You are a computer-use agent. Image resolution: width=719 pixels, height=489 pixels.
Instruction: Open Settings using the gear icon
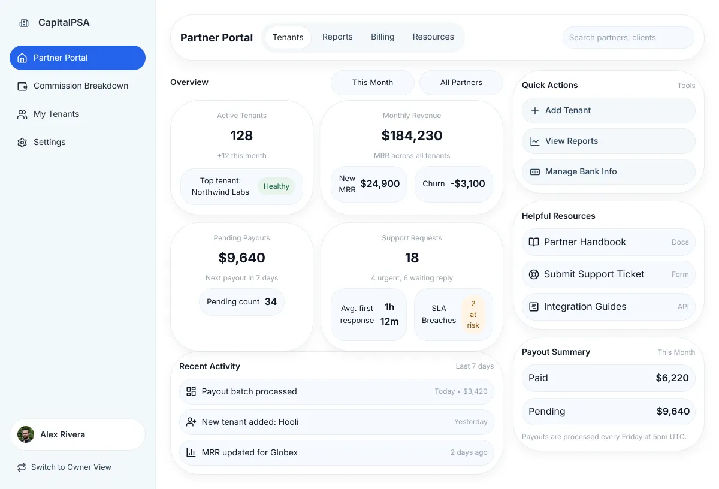click(22, 142)
